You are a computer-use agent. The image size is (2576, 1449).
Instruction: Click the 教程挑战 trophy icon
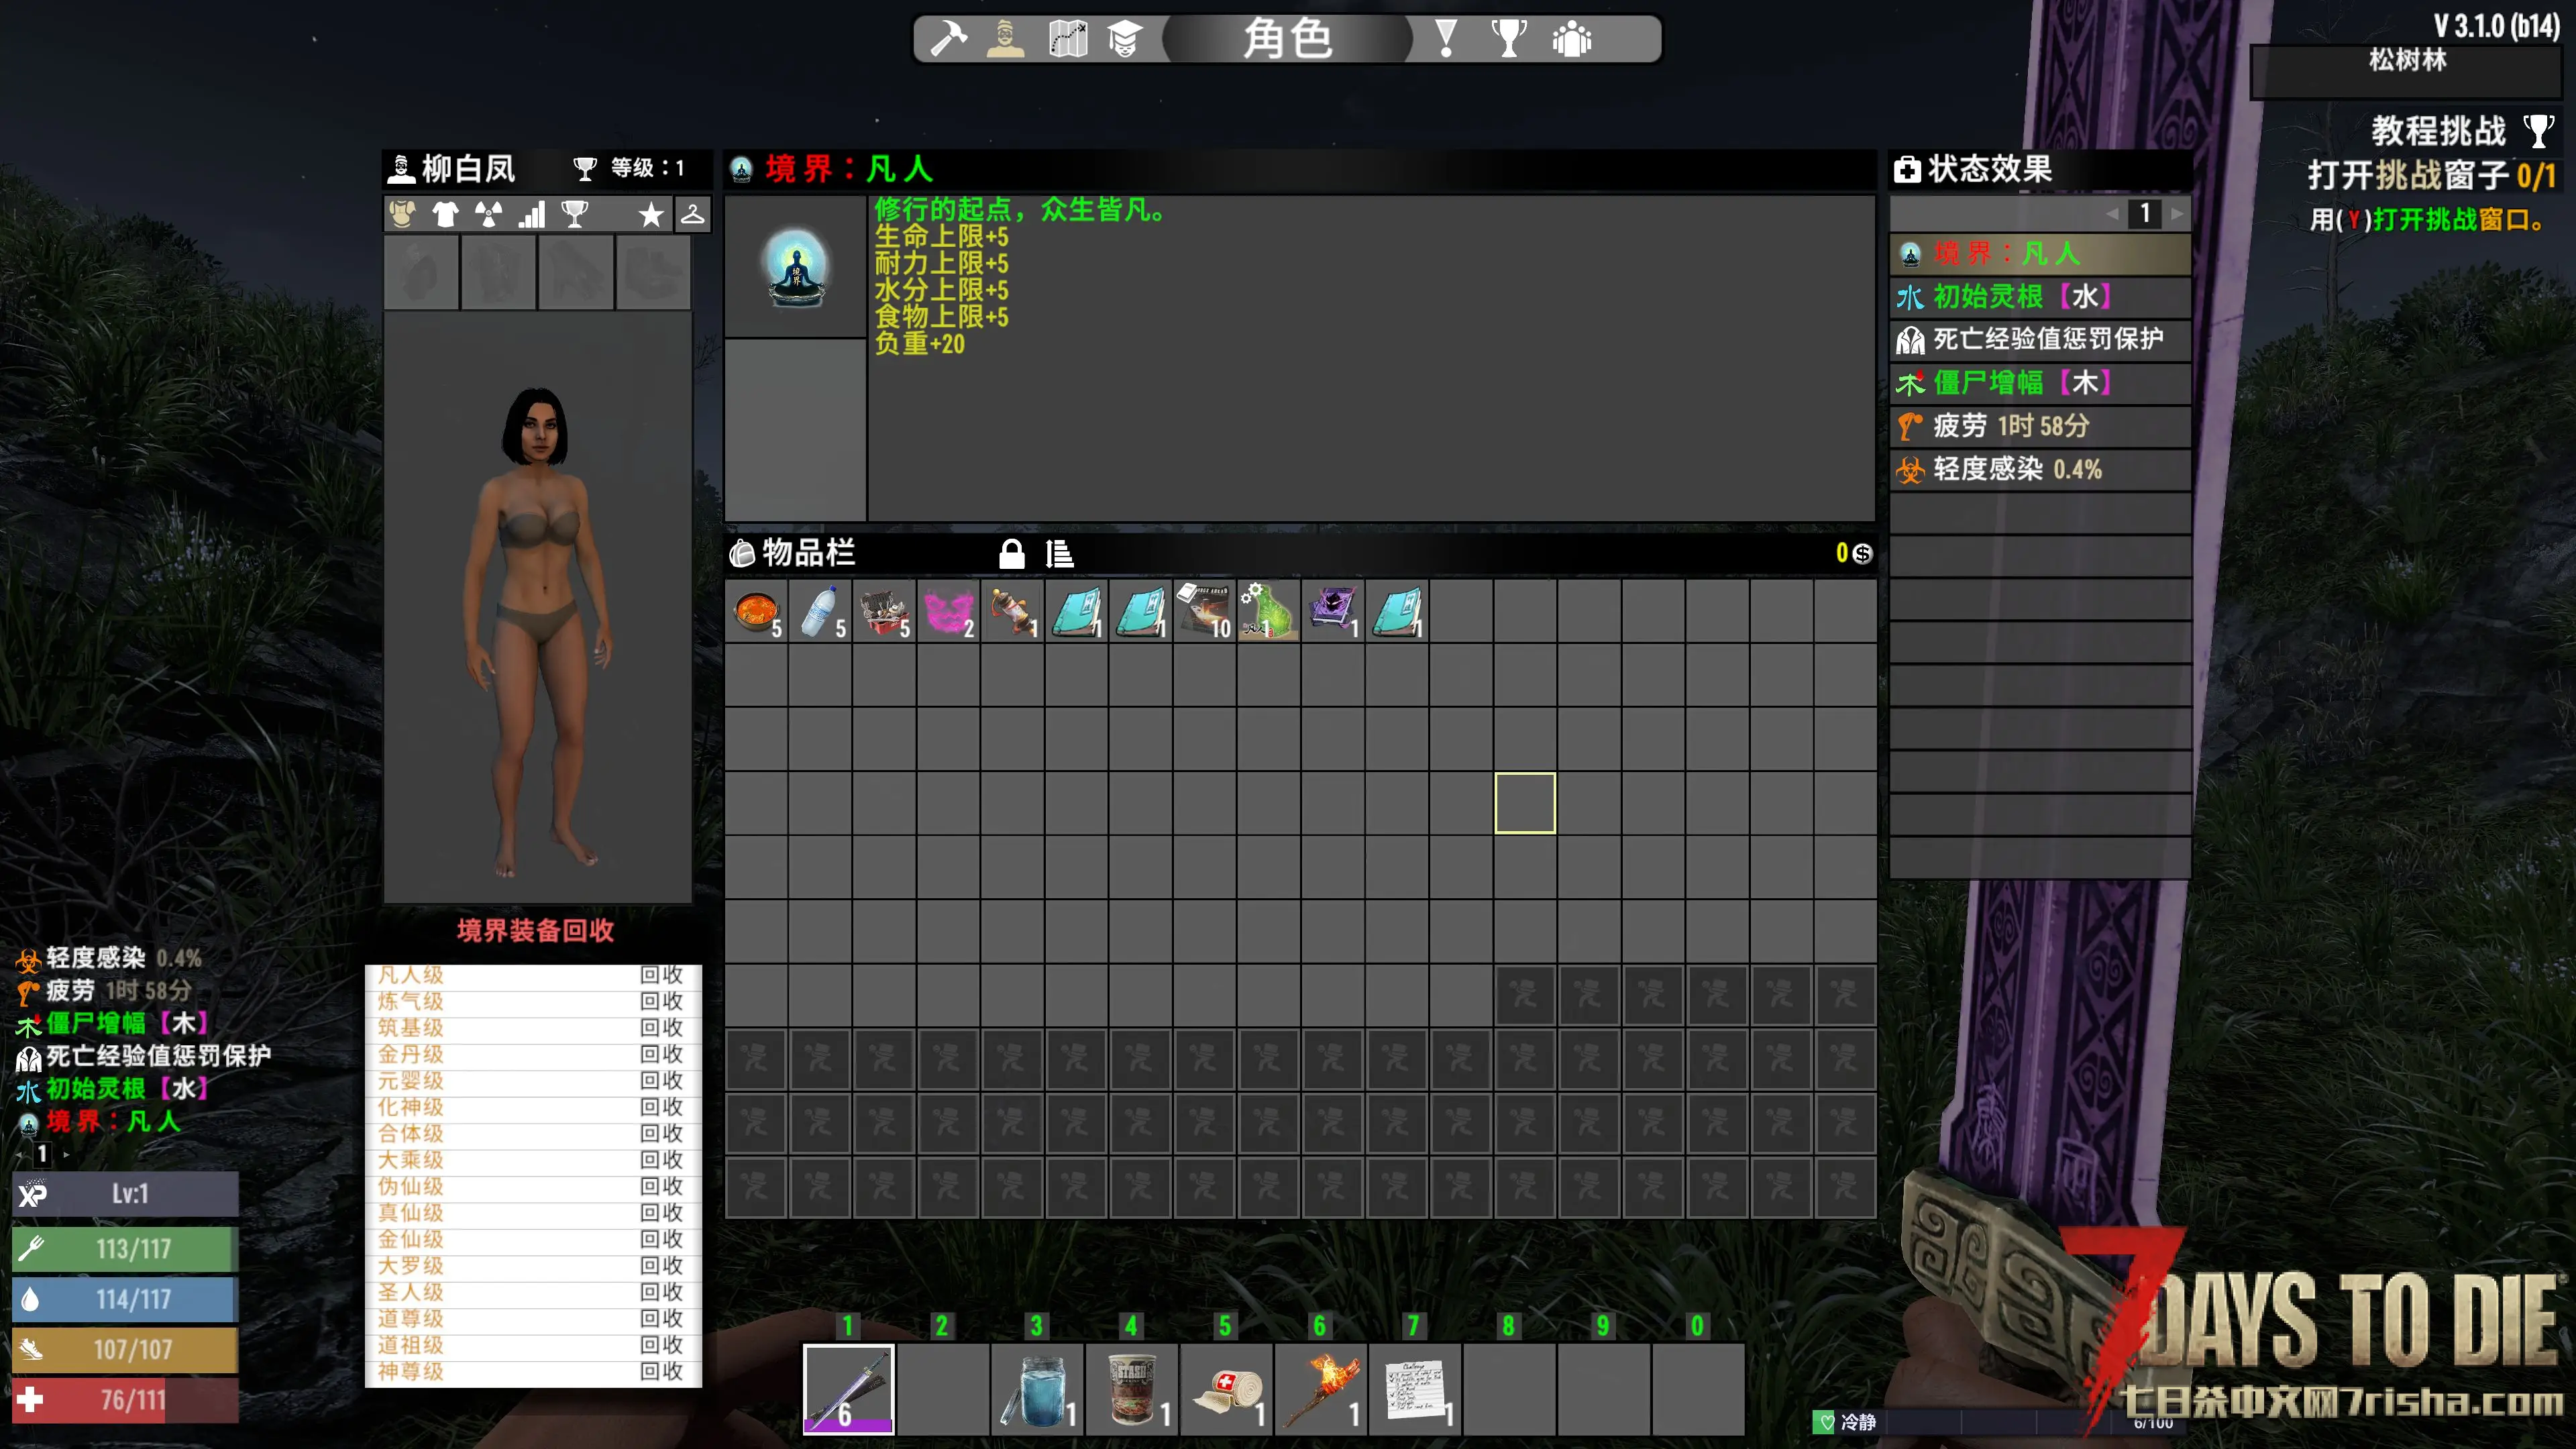(x=2539, y=131)
